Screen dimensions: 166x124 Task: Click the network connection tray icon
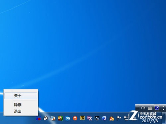(126, 118)
